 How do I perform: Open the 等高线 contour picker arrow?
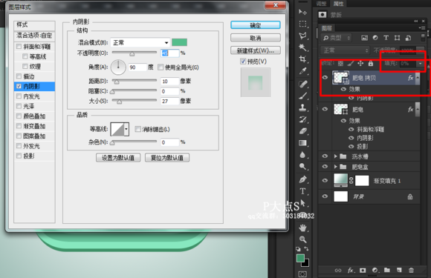126,129
